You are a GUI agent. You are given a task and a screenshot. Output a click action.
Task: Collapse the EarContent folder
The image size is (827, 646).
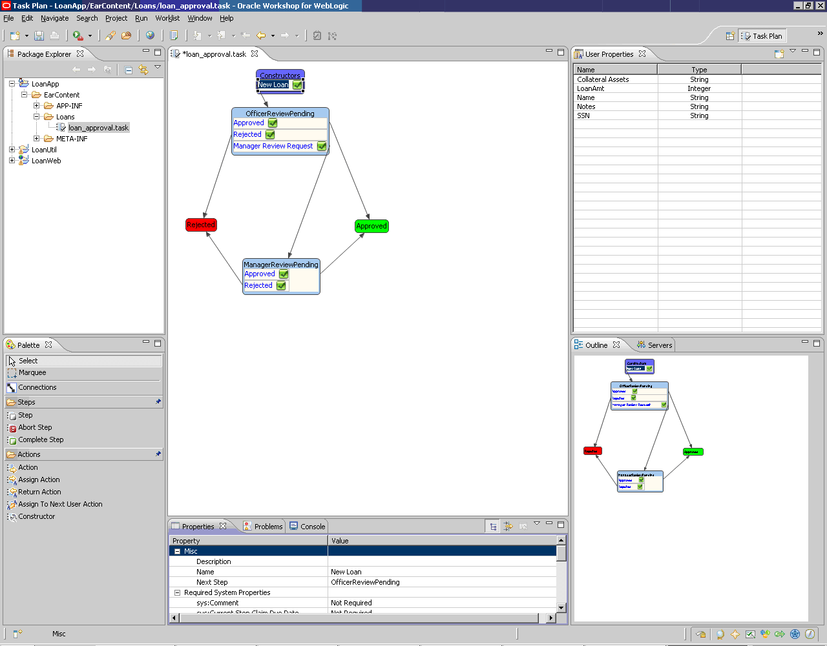(x=24, y=94)
